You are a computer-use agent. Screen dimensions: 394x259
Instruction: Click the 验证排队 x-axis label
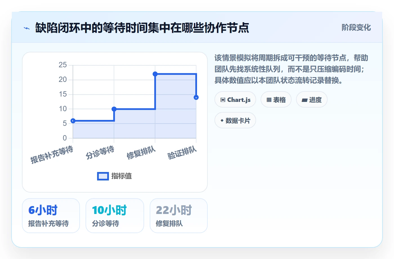click(182, 153)
